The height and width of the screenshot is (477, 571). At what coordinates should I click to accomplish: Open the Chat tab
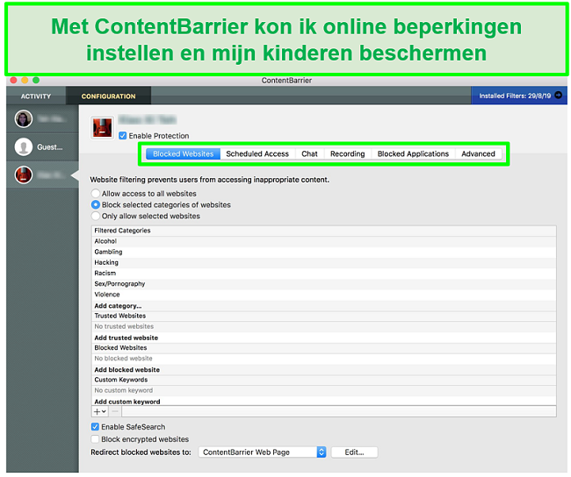pyautogui.click(x=309, y=153)
